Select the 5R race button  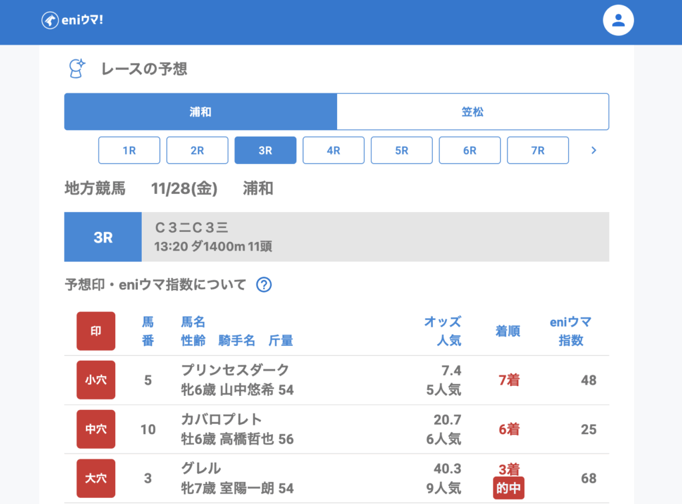tap(402, 151)
